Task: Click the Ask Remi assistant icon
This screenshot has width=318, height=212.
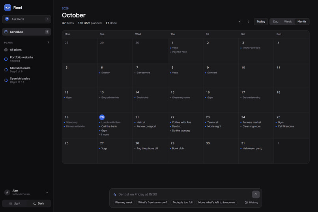Action: coord(7,19)
